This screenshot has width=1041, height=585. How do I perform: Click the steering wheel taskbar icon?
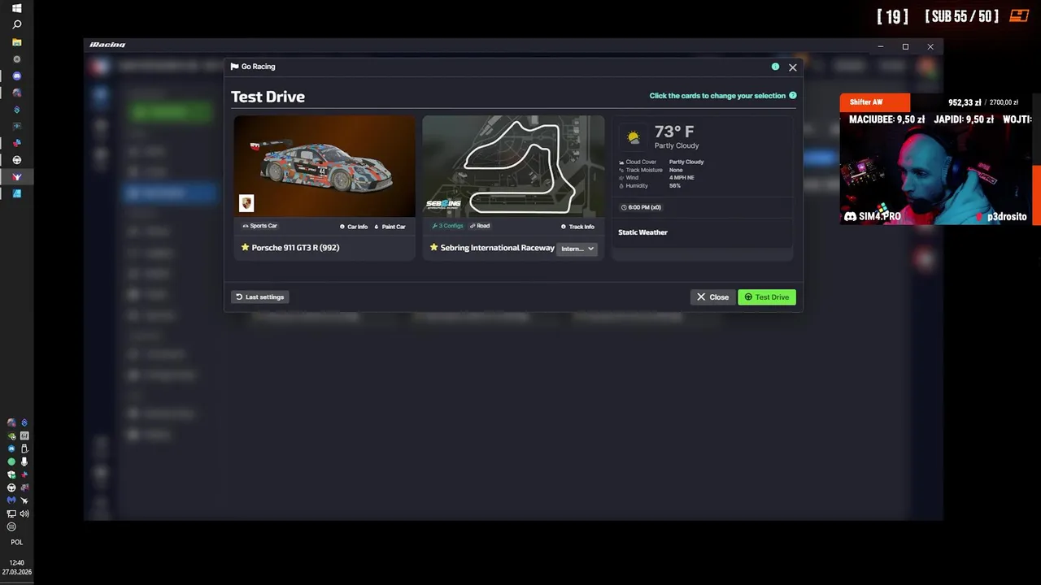coord(17,160)
